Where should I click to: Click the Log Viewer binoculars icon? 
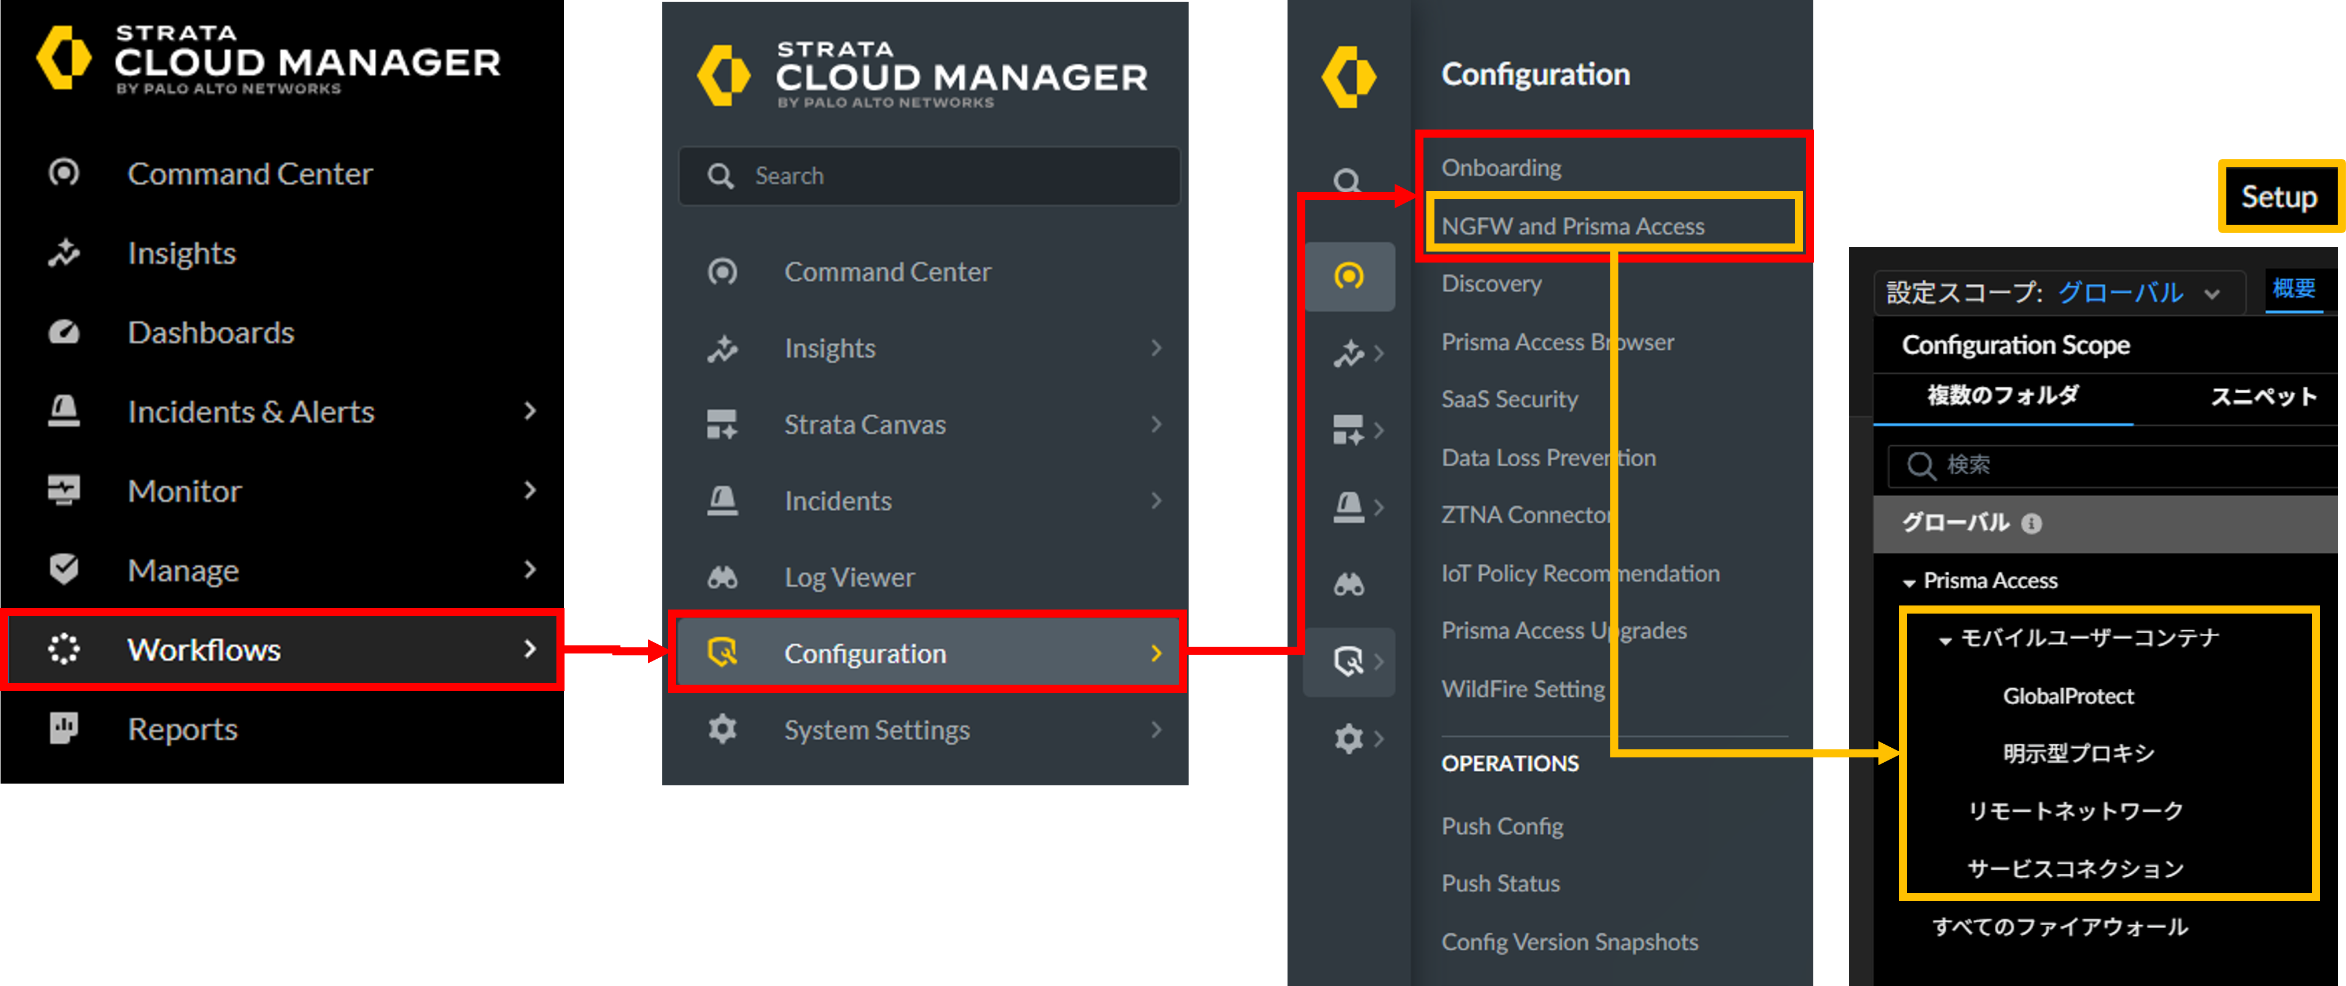click(722, 577)
